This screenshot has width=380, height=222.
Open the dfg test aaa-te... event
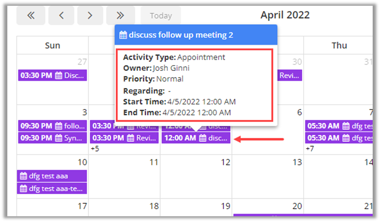coord(52,188)
